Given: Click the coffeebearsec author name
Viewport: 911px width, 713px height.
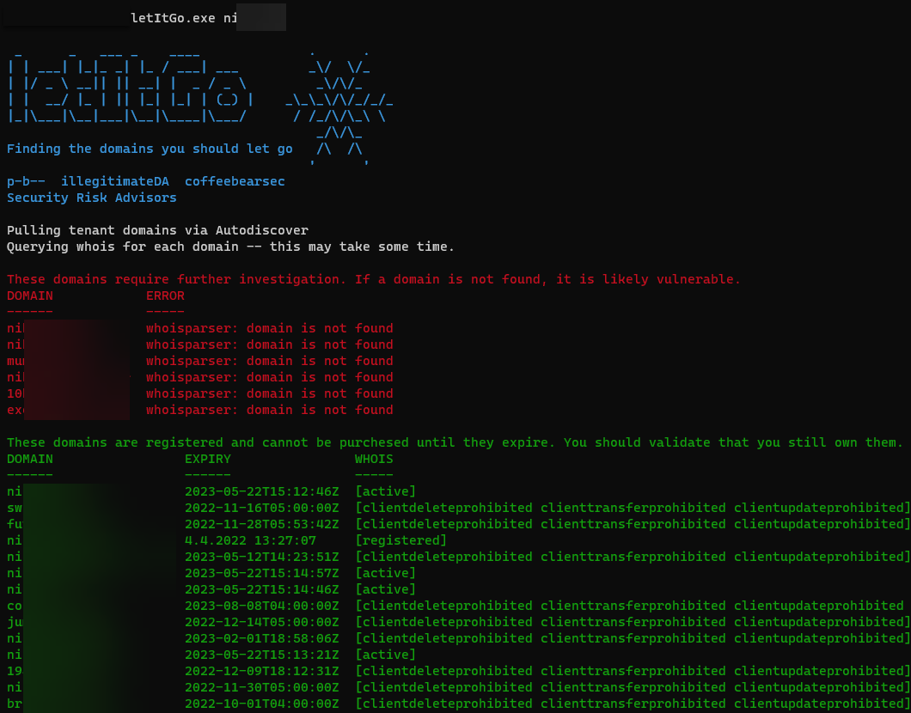Looking at the screenshot, I should click(235, 181).
